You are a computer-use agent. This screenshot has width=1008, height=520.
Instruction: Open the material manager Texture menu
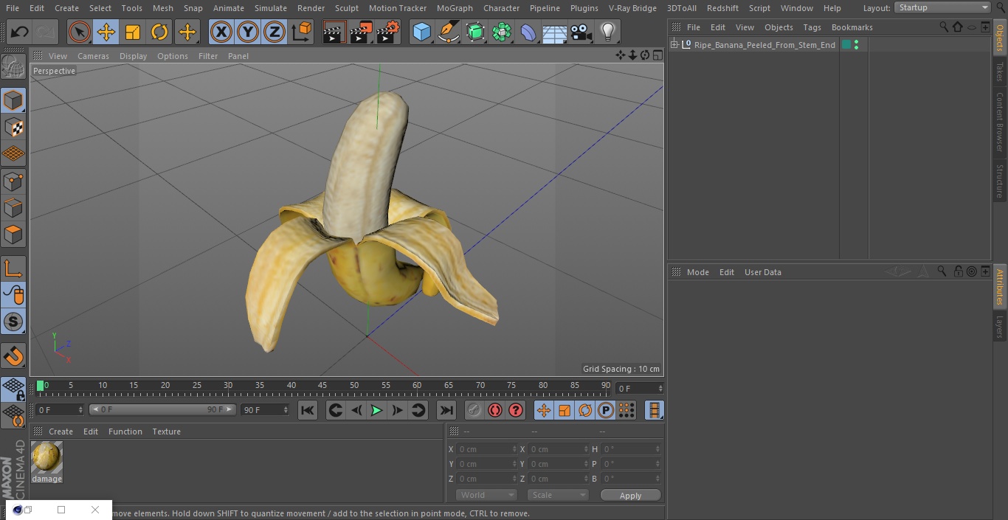(x=166, y=431)
